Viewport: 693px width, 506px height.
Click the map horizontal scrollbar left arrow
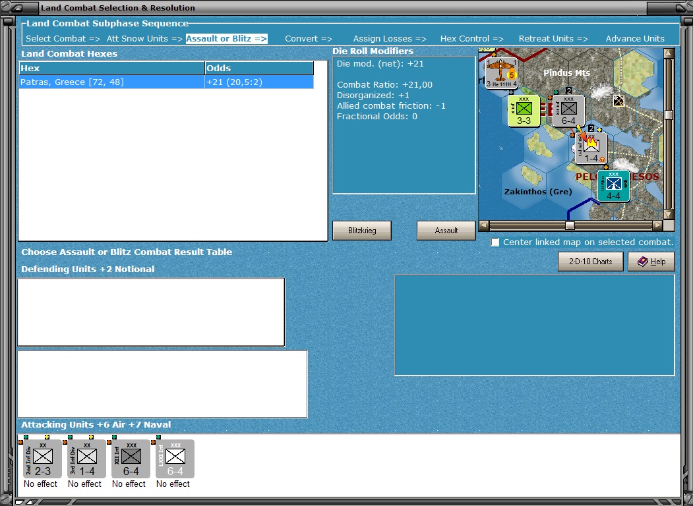click(x=484, y=225)
